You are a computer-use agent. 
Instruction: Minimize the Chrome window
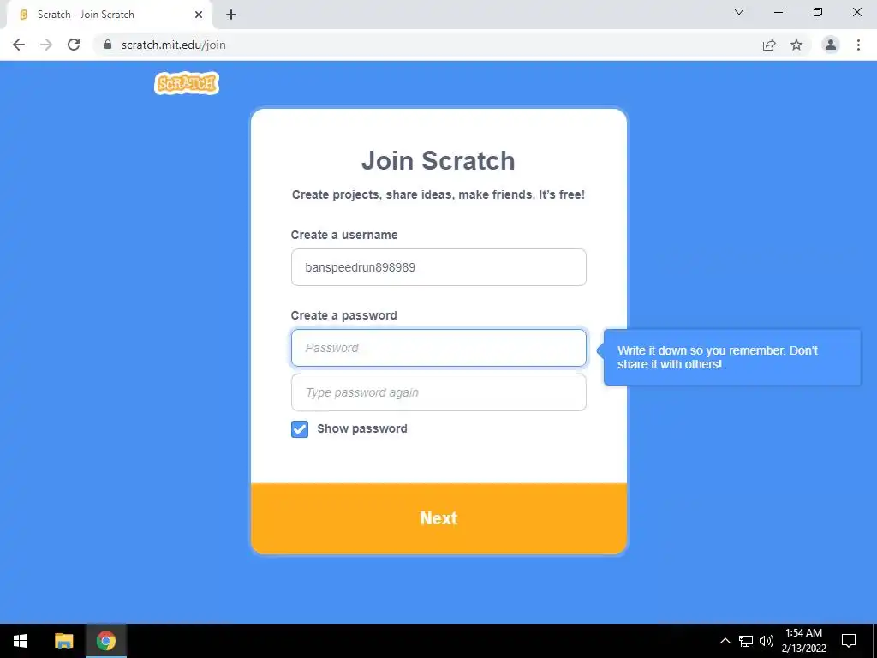779,12
